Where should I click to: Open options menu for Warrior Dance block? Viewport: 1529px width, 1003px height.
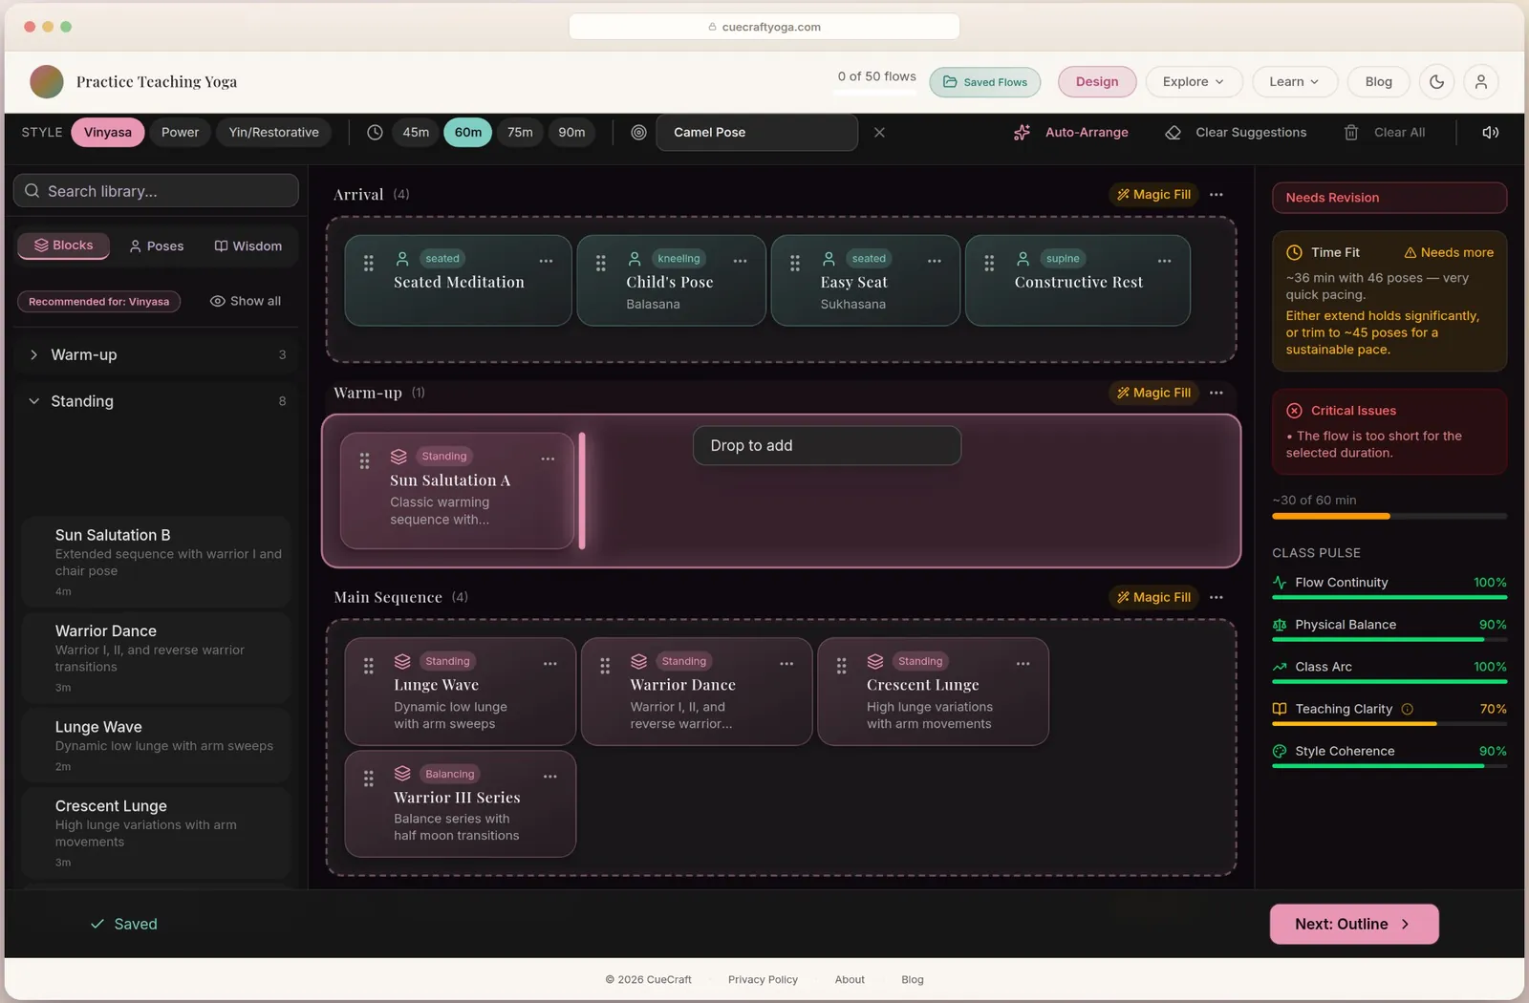(x=786, y=664)
